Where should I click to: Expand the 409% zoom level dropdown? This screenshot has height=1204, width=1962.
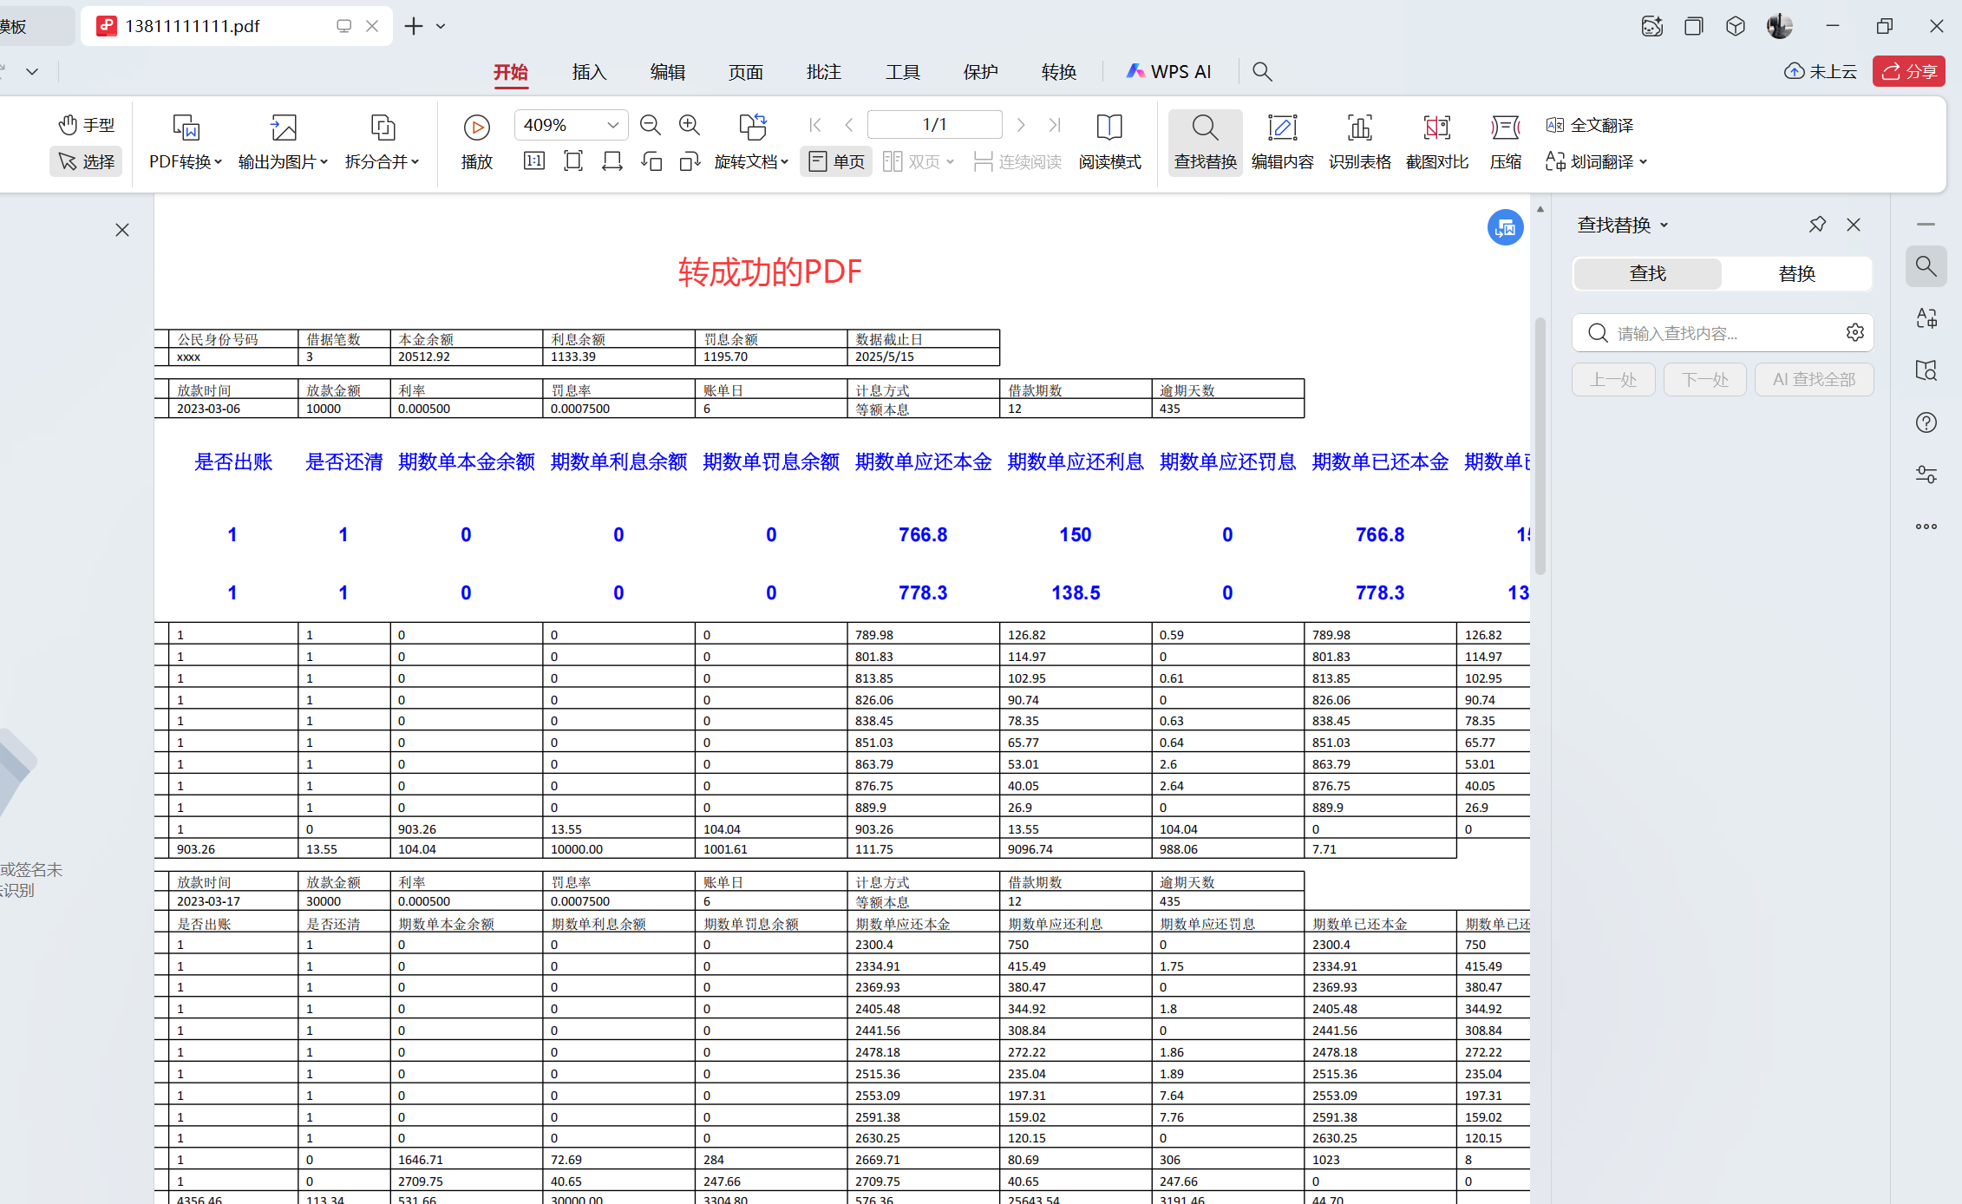(612, 125)
